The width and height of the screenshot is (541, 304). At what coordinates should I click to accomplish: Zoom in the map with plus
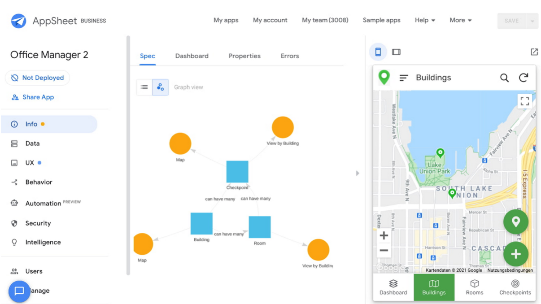[384, 235]
